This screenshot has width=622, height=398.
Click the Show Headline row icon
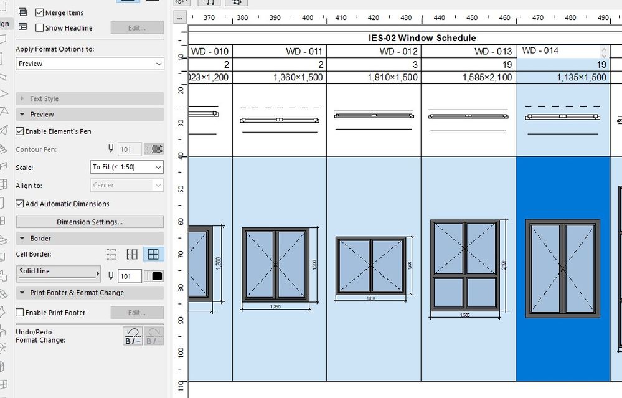(22, 27)
